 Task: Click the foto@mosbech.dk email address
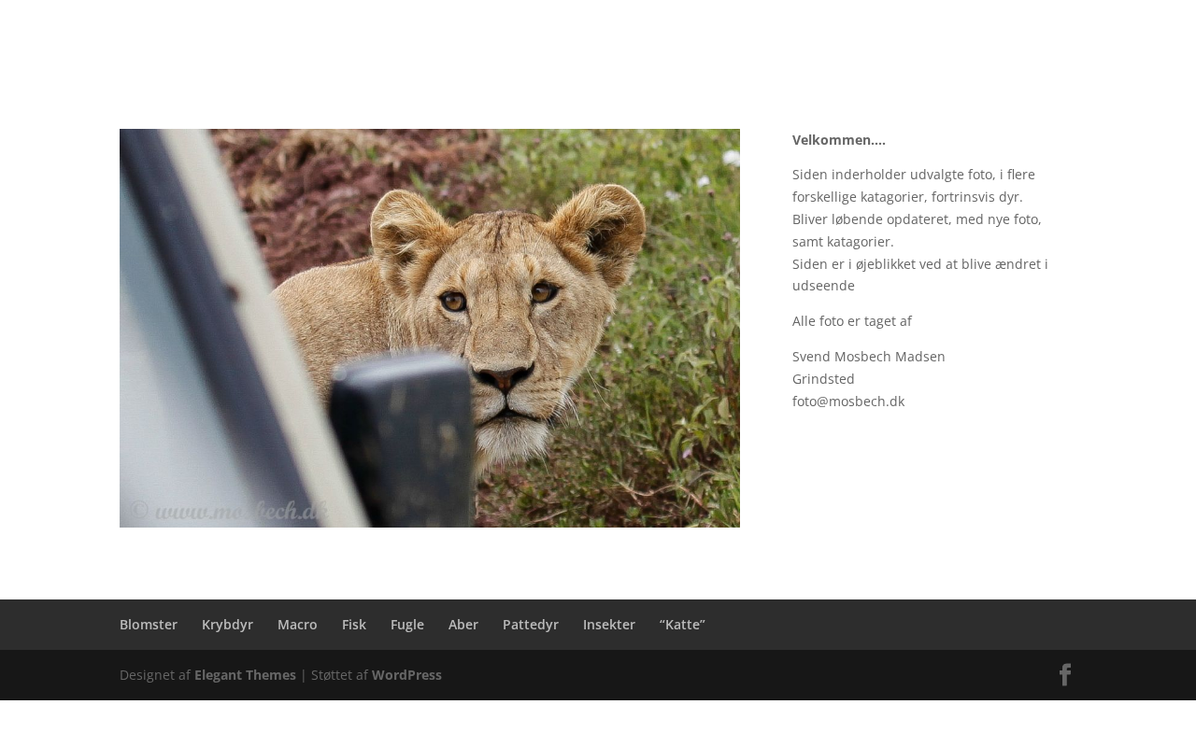848,402
